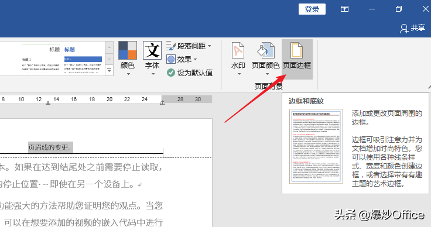The image size is (431, 227).
Task: Open the theme Colors (颜色) gallery
Action: pyautogui.click(x=128, y=59)
